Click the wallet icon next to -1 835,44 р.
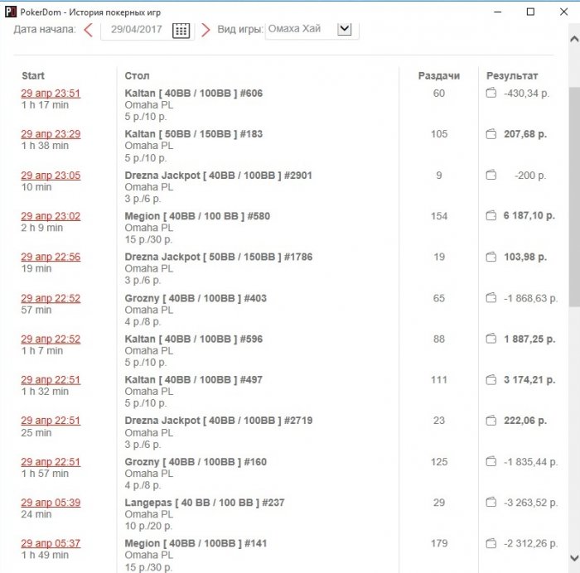Image resolution: width=580 pixels, height=573 pixels. 491,461
